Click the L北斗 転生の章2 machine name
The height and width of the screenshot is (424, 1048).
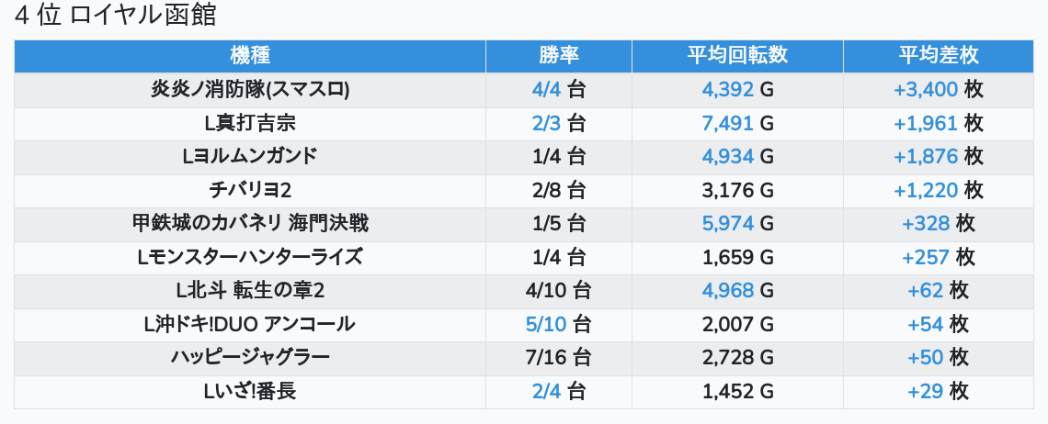point(250,291)
